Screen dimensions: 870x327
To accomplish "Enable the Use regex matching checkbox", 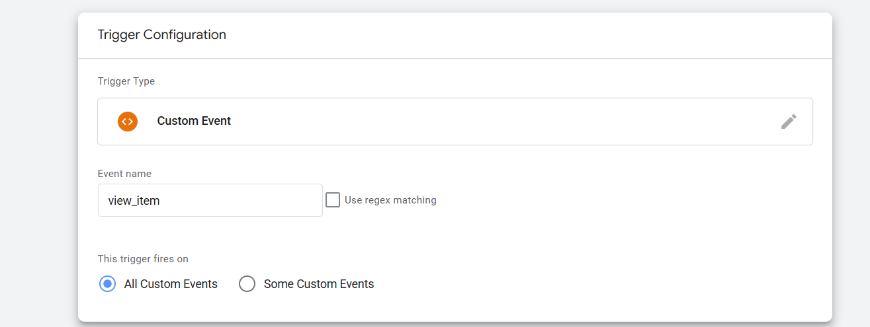I will click(x=333, y=200).
